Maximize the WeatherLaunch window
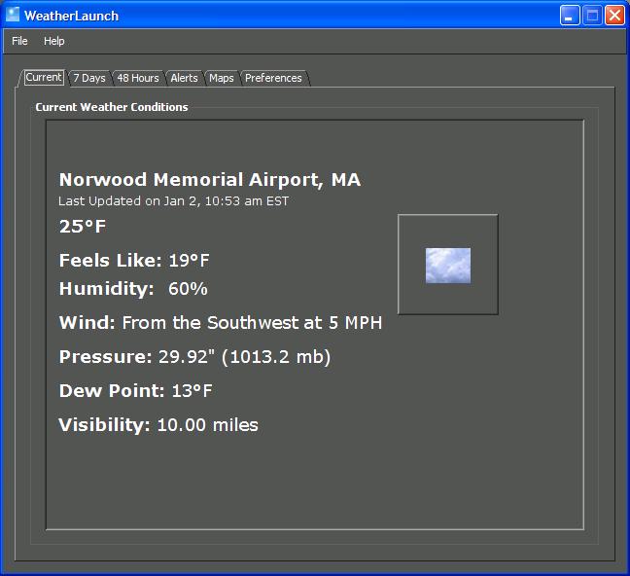Viewport: 630px width, 576px height. coord(592,16)
